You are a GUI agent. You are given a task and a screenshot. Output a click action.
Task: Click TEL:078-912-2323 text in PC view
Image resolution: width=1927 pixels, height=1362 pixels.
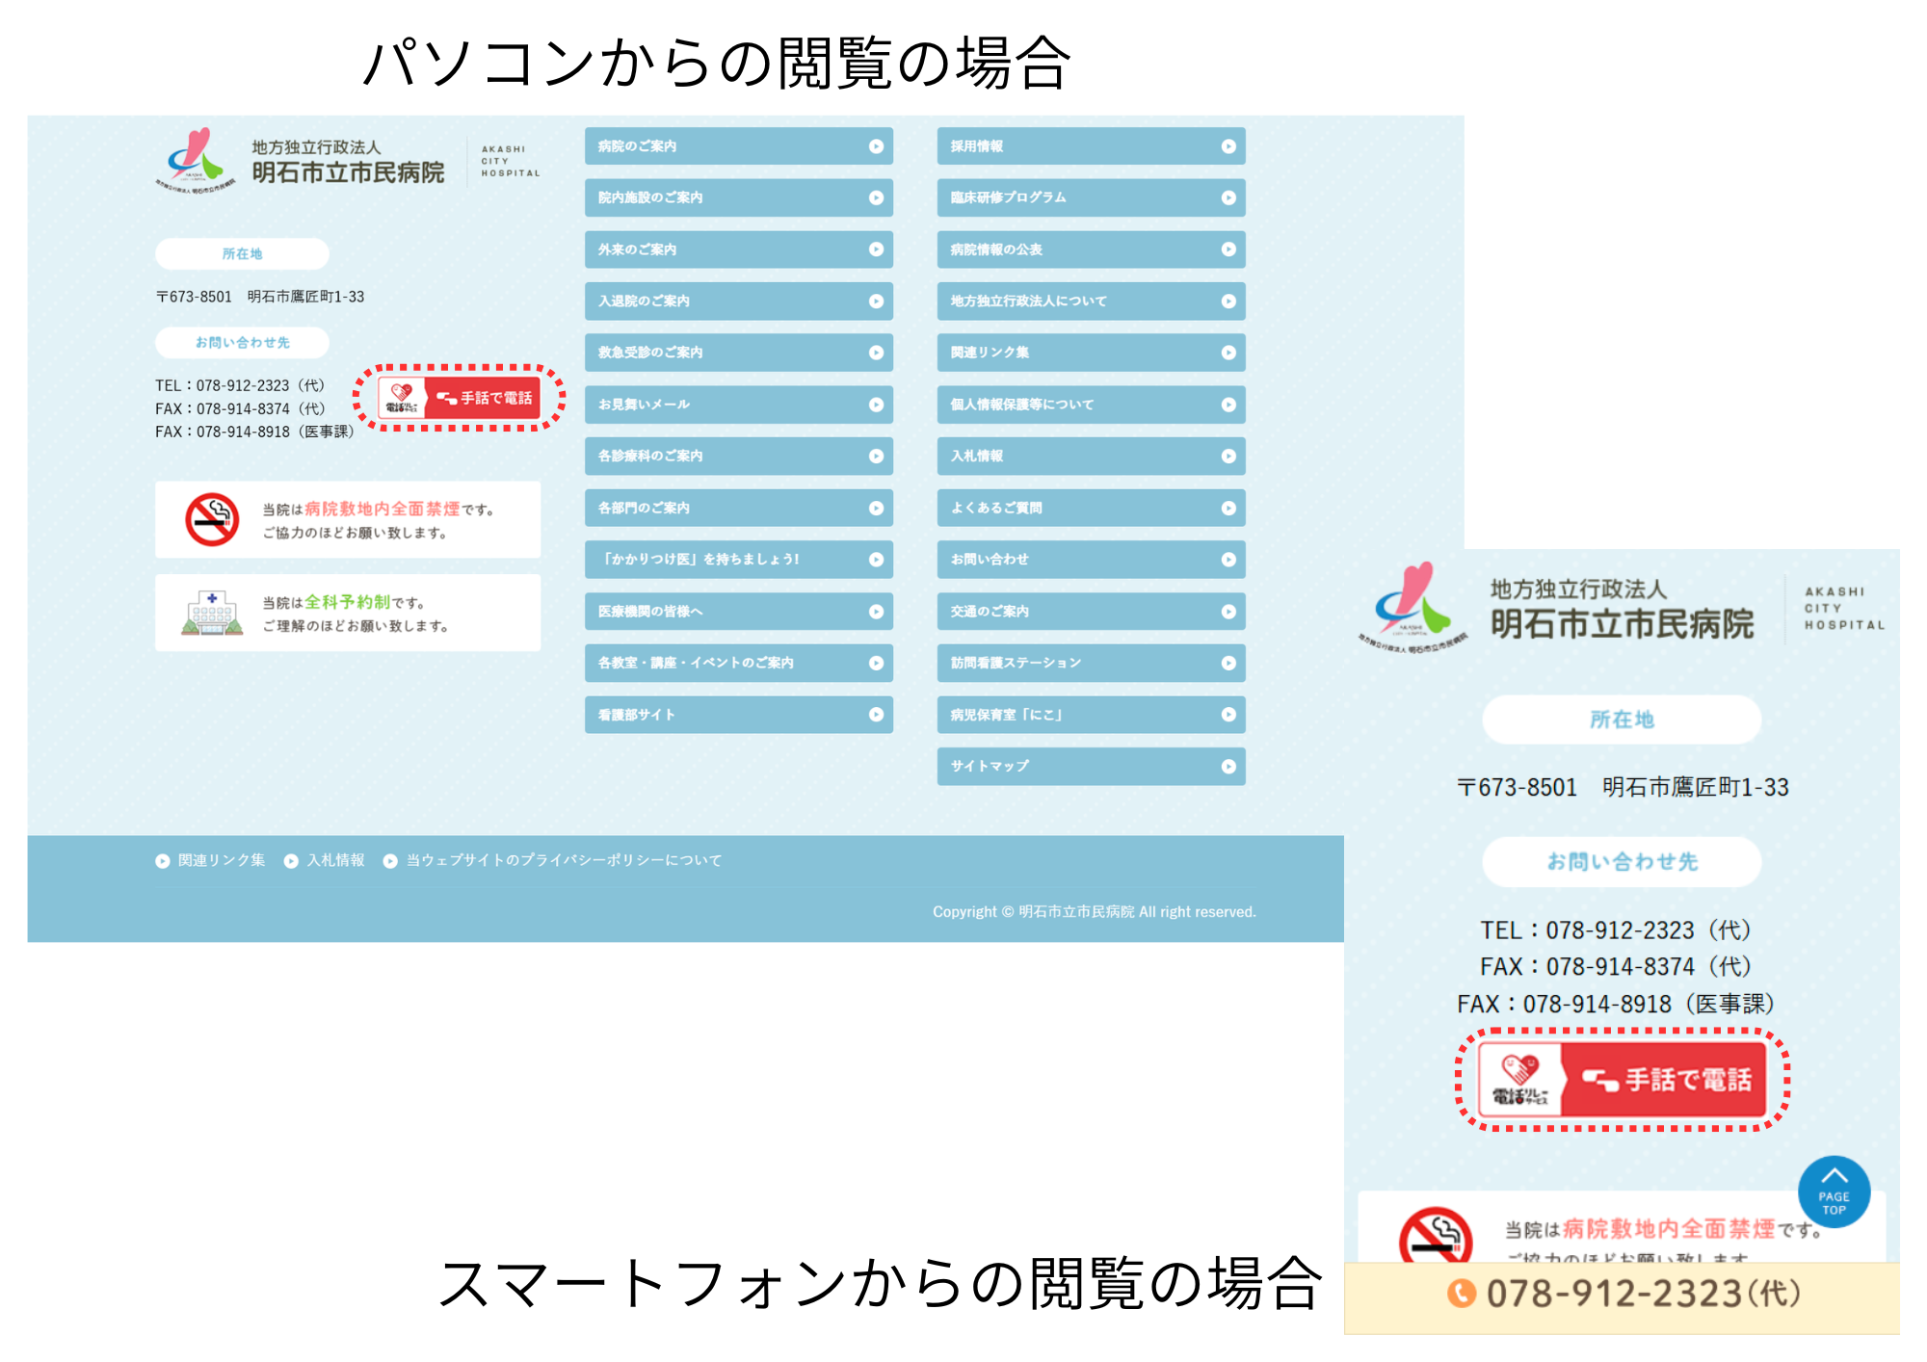tap(240, 386)
